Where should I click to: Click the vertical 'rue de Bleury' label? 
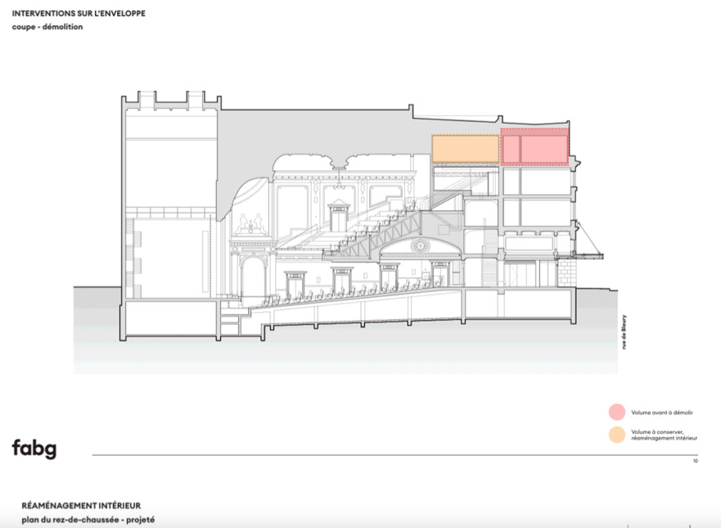pyautogui.click(x=624, y=334)
